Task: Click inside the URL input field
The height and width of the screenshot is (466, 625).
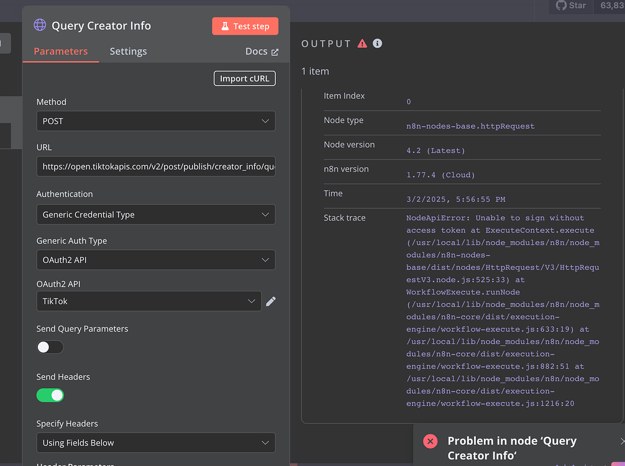Action: coord(155,167)
